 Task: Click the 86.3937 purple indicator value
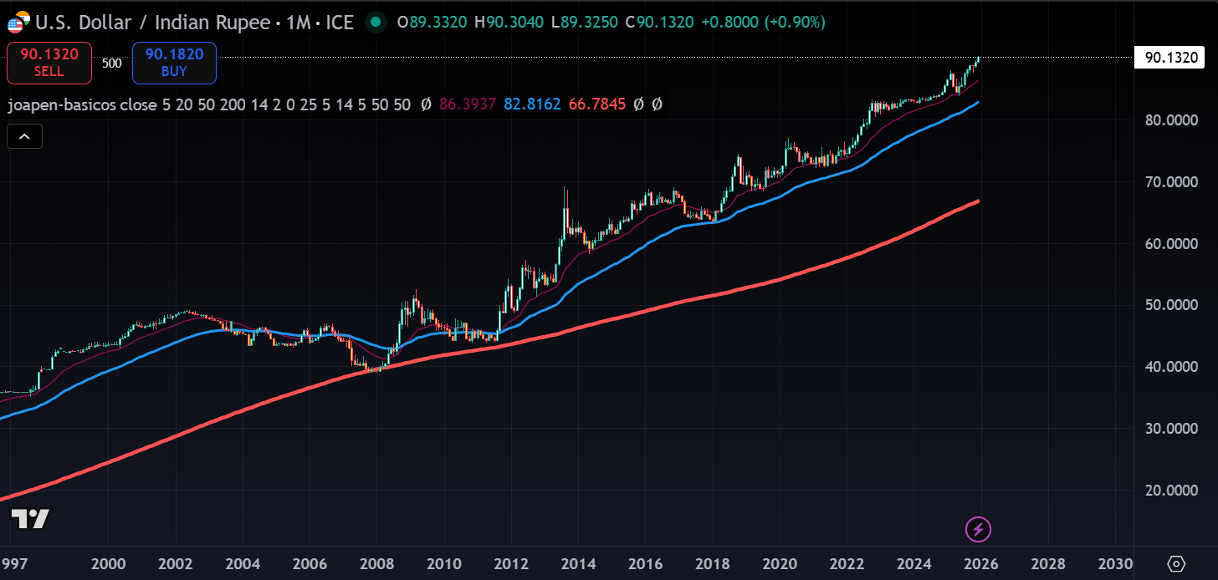point(468,104)
